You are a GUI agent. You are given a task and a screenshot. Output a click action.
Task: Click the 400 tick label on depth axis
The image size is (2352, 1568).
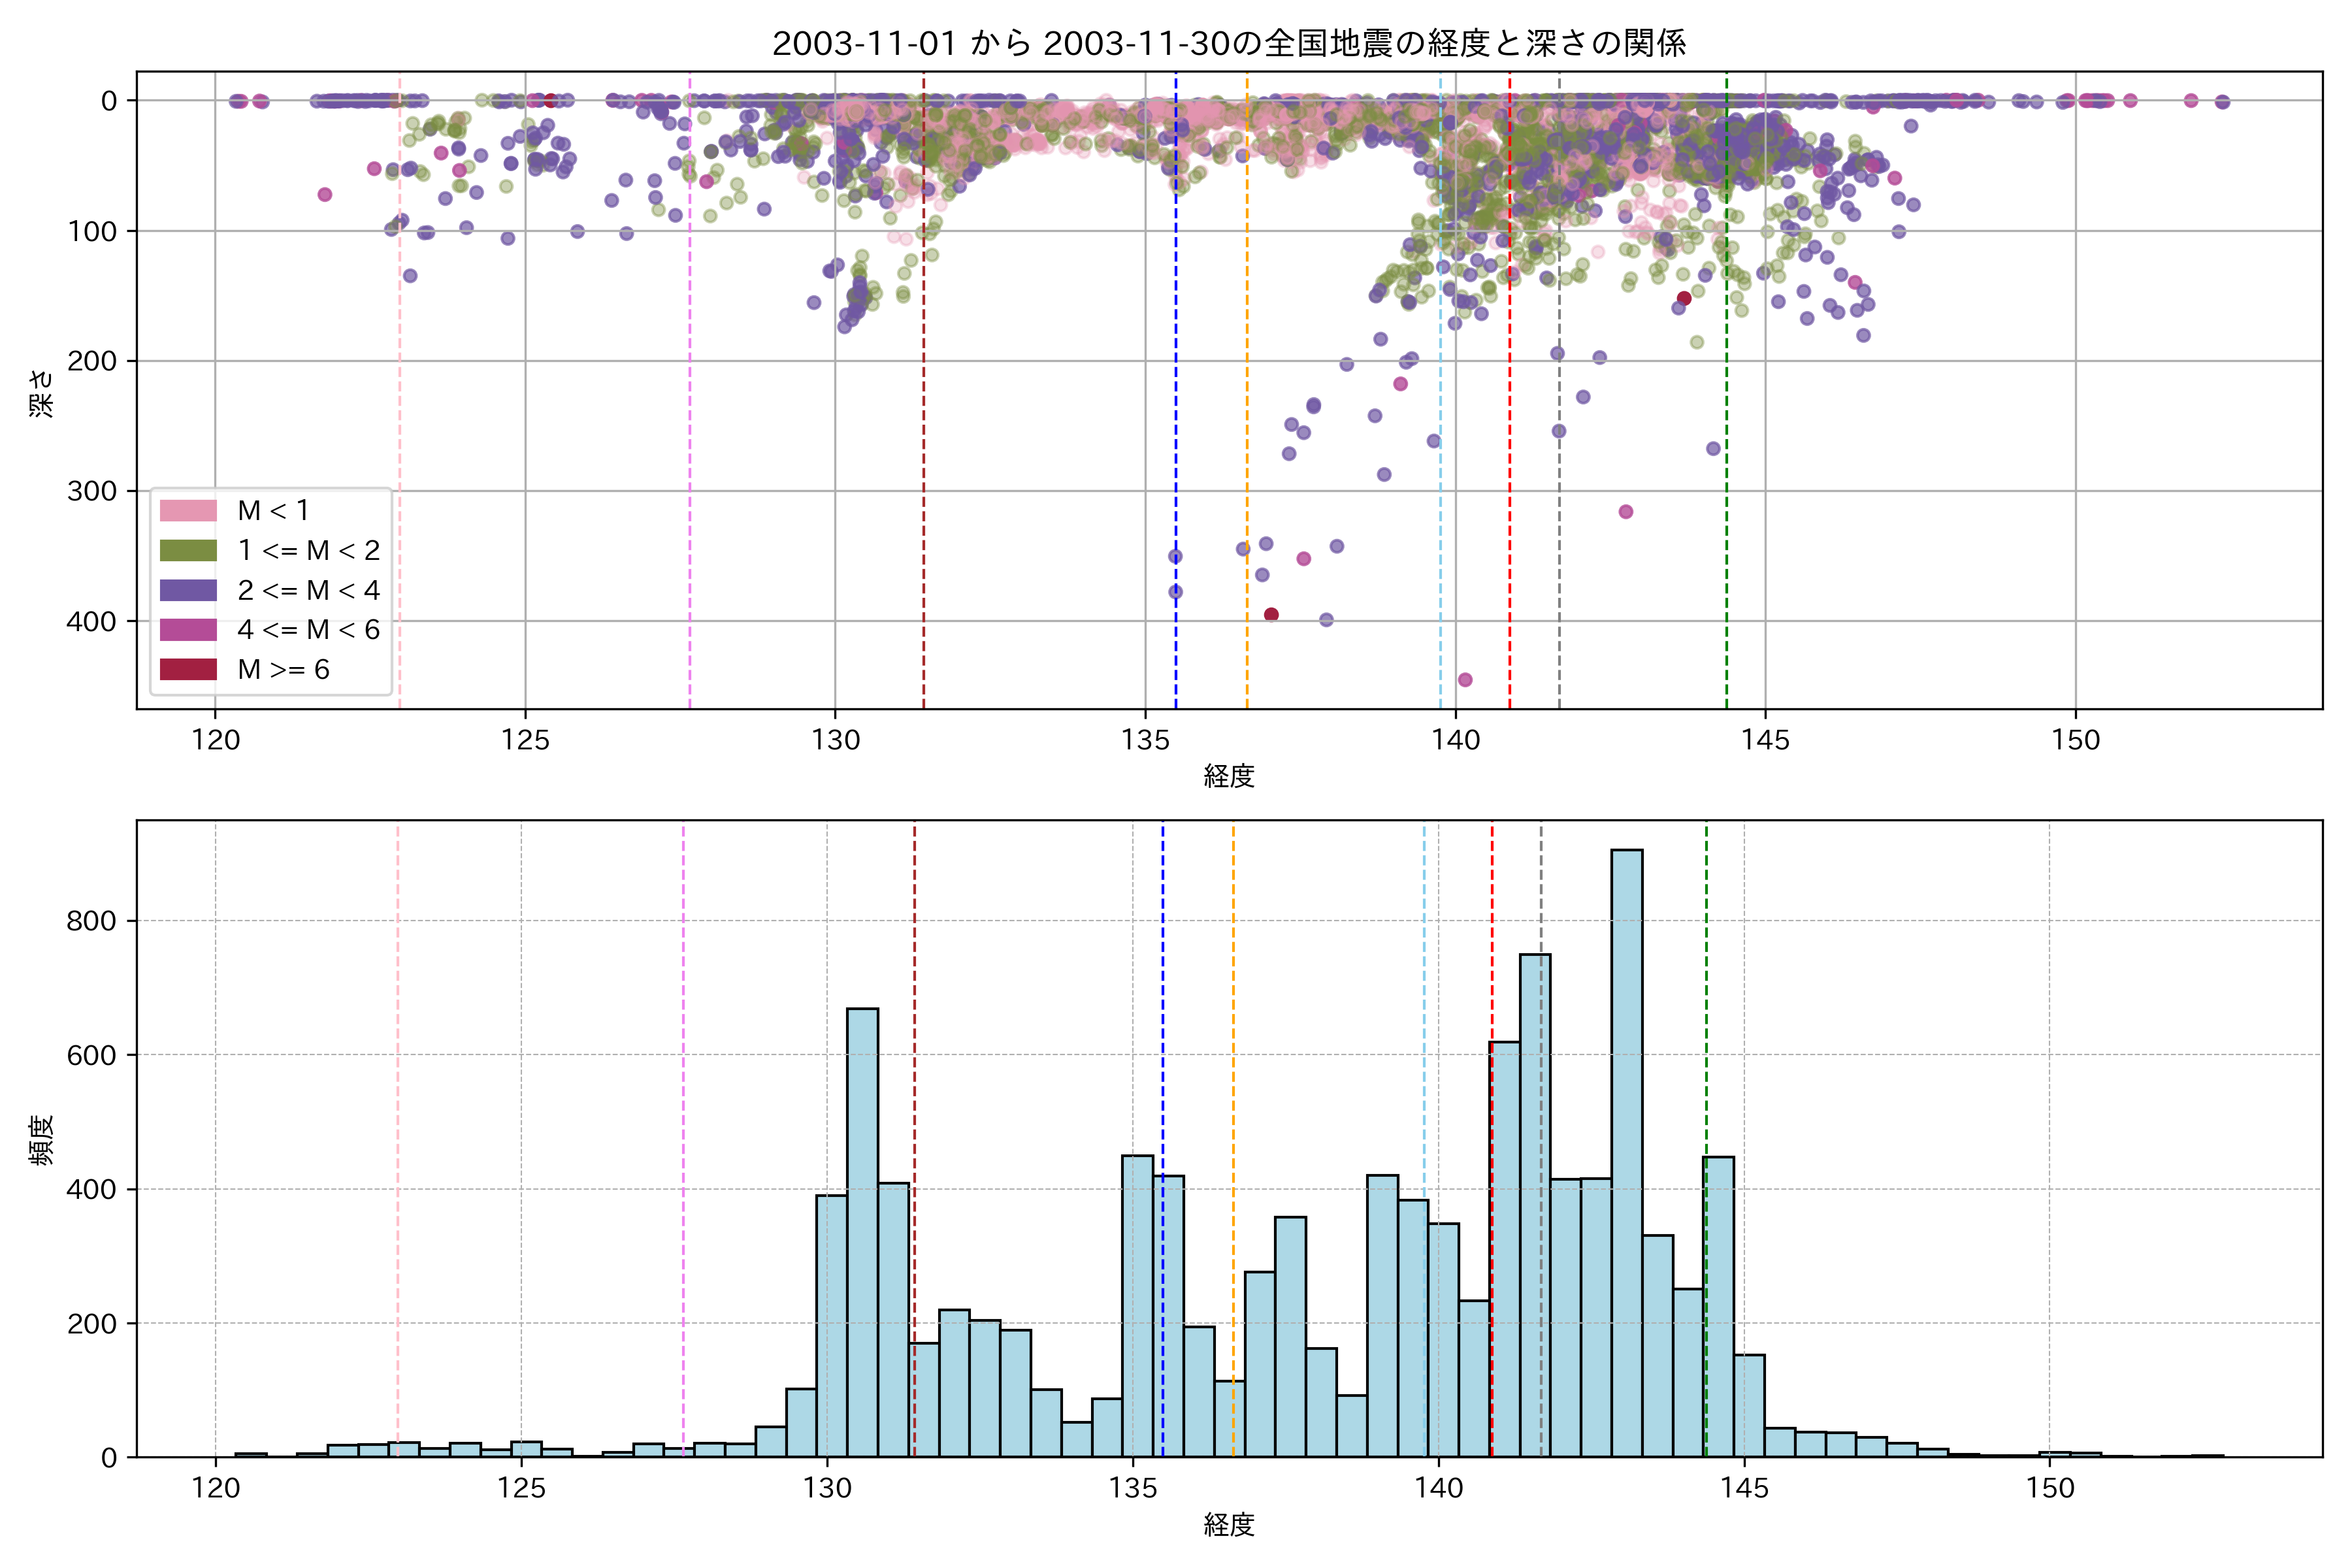point(91,621)
